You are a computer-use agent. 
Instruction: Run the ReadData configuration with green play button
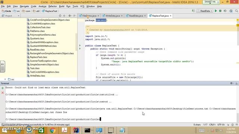pyautogui.click(x=216, y=11)
